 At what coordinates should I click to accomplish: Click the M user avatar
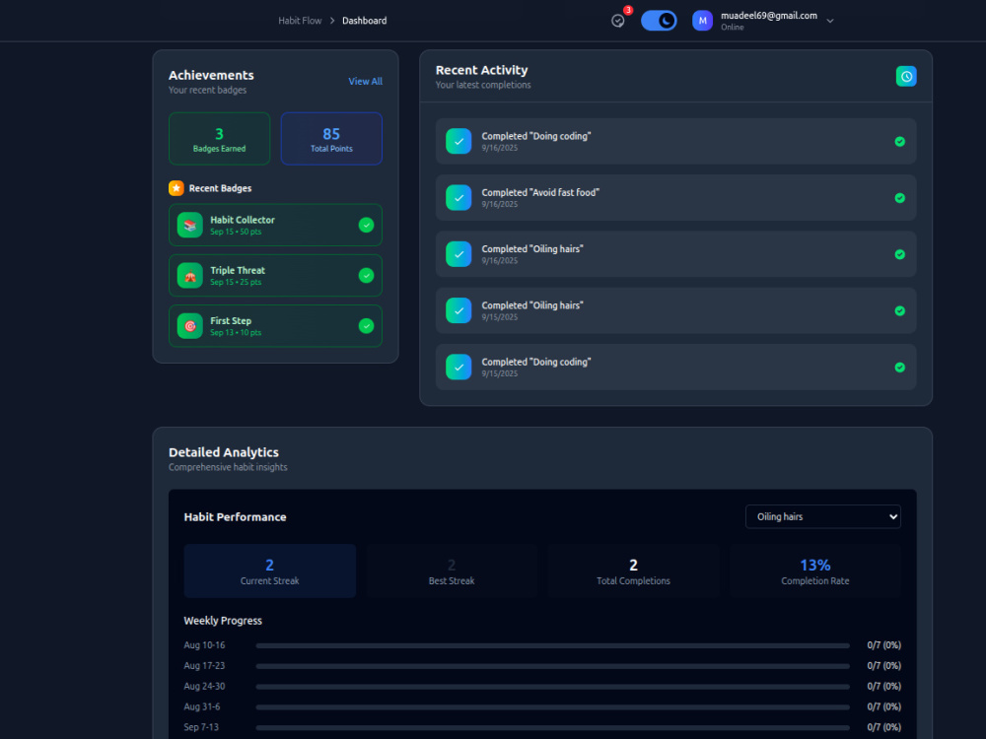coord(702,21)
